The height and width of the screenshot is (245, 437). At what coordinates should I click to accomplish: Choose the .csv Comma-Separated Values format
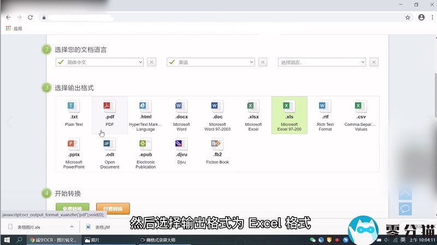coord(361,107)
